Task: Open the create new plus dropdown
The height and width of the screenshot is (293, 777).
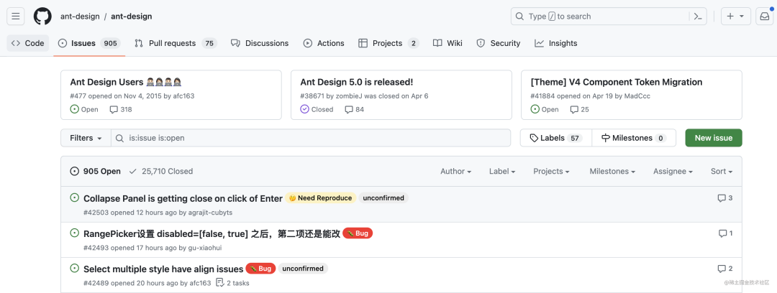Action: (735, 17)
